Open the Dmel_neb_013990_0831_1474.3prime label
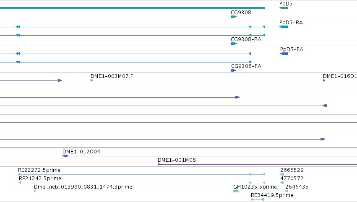The width and height of the screenshot is (357, 202). [x=83, y=187]
